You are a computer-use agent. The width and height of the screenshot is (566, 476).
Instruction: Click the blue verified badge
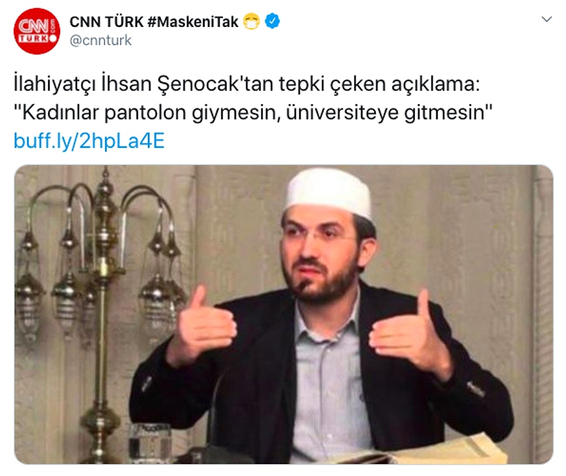coord(272,21)
